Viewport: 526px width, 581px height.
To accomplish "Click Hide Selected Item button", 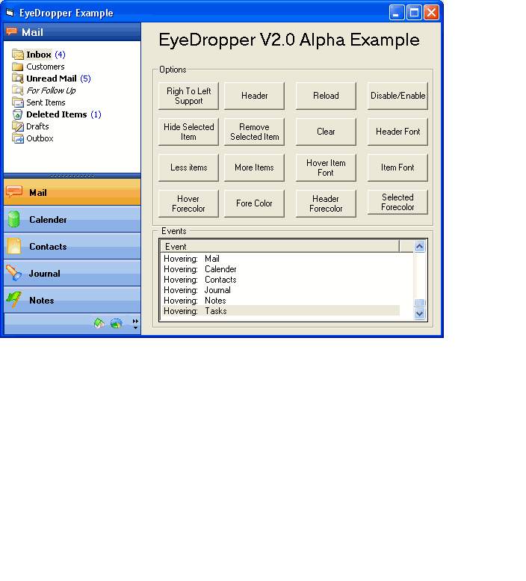I will [x=188, y=132].
